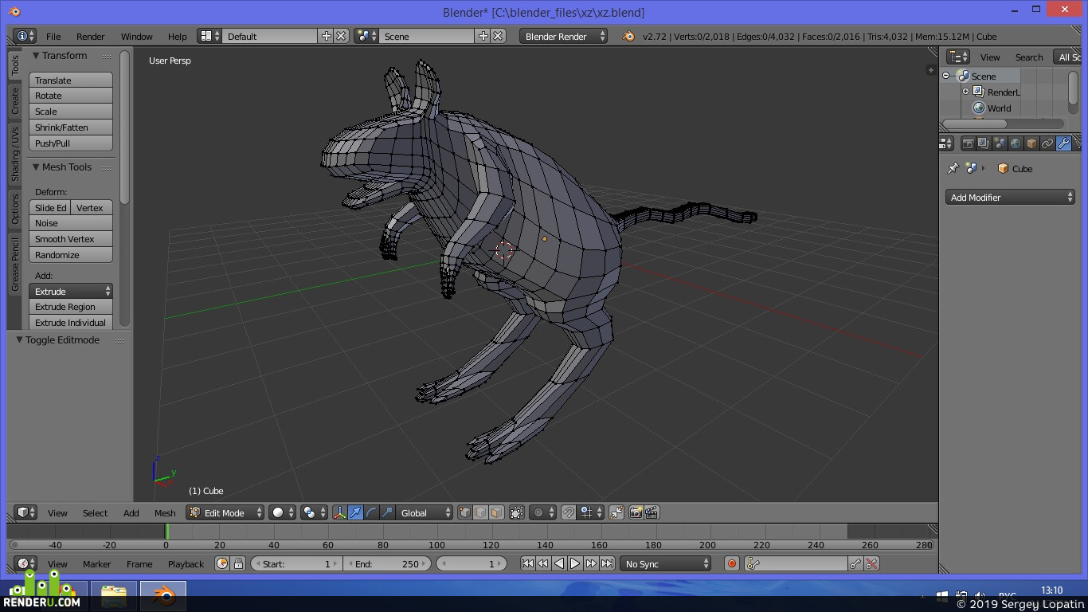Open the Edit Mode dropdown
This screenshot has height=612, width=1088.
pos(225,513)
